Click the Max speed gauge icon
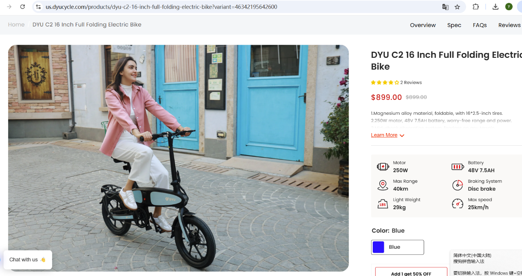 tap(458, 204)
